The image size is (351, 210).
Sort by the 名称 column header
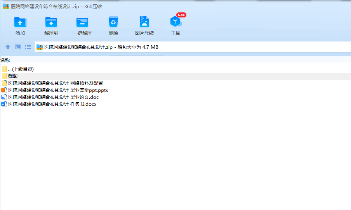[x=5, y=60]
